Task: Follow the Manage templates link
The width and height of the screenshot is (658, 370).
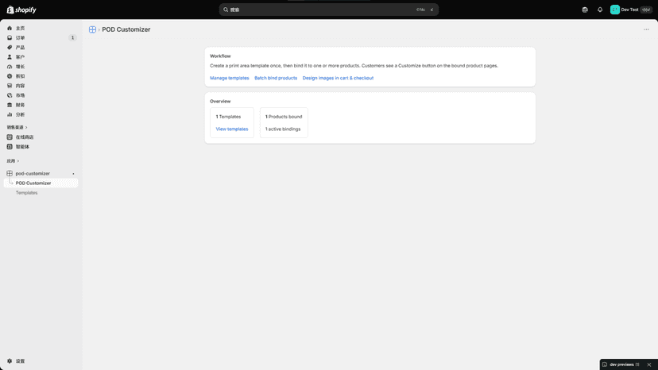Action: click(229, 78)
